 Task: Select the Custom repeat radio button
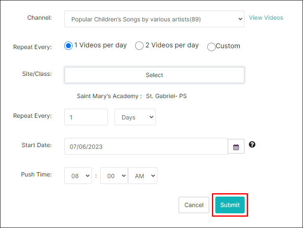[211, 47]
